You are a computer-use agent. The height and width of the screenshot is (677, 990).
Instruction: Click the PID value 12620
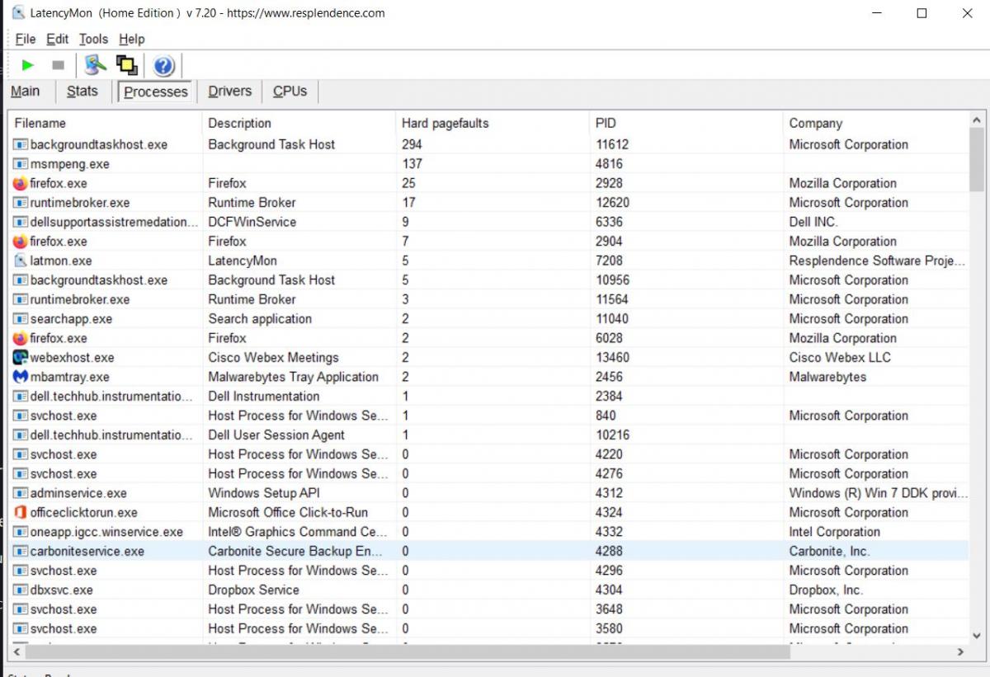[x=612, y=203]
